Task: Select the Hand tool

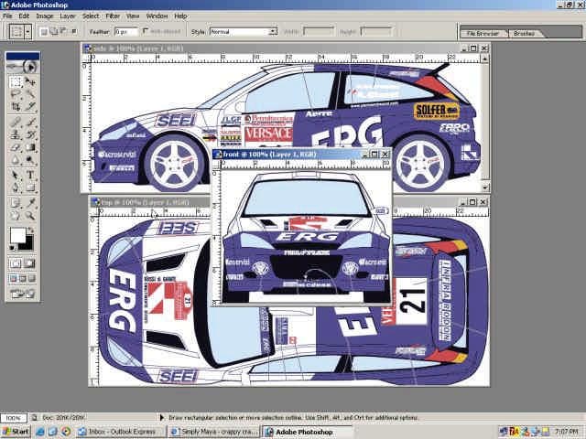Action: pyautogui.click(x=16, y=214)
